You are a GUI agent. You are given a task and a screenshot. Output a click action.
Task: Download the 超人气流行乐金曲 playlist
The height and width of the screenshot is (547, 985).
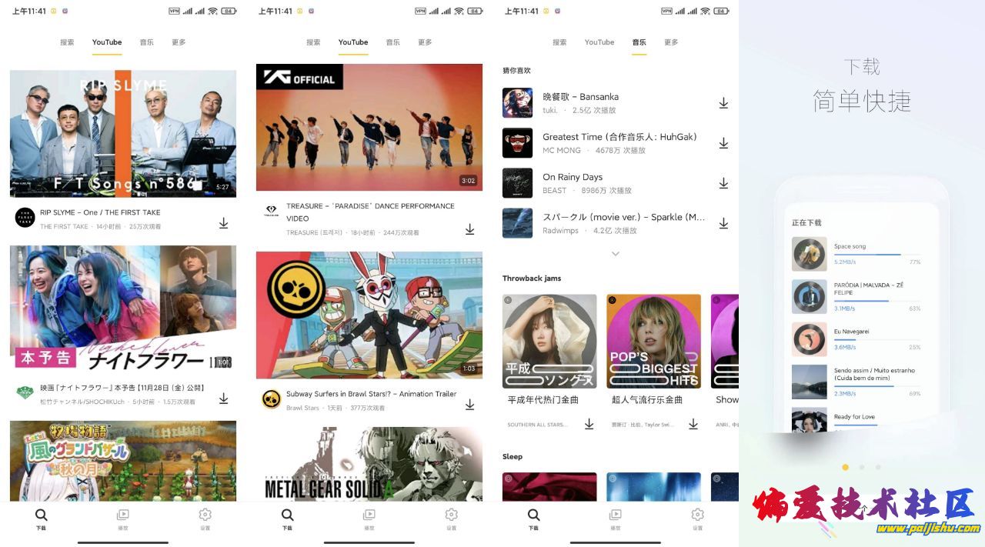click(693, 424)
